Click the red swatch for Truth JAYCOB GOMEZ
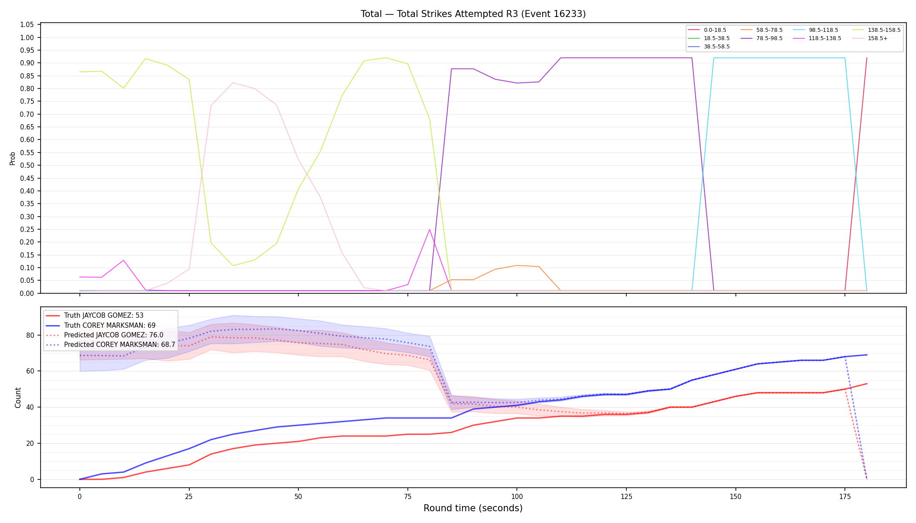 tap(53, 316)
